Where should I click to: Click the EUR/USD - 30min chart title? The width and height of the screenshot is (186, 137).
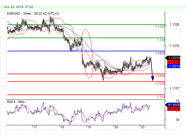click(33, 13)
